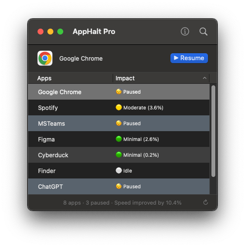Image resolution: width=245 pixels, height=247 pixels.
Task: Click the Google Chrome header label
Action: coord(81,59)
